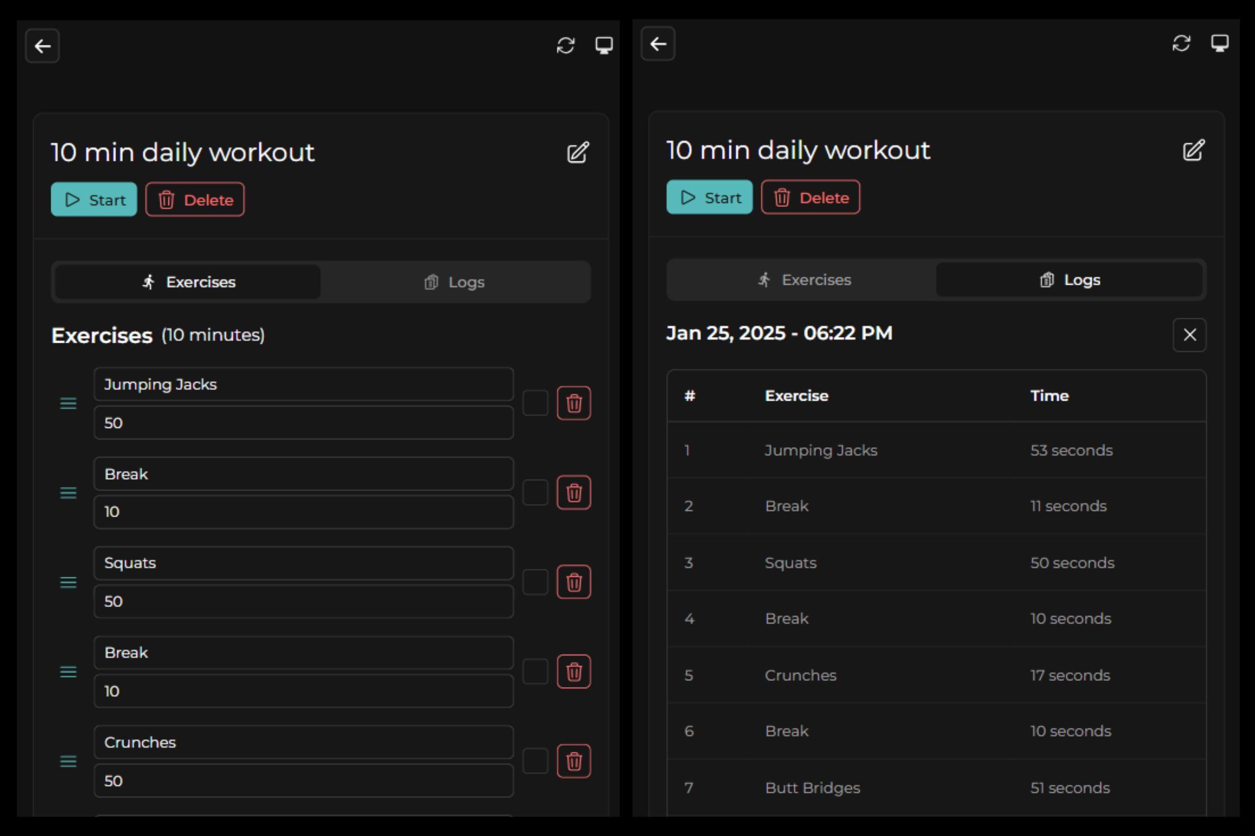Start the 10 min daily workout
This screenshot has height=836, width=1255.
click(94, 200)
